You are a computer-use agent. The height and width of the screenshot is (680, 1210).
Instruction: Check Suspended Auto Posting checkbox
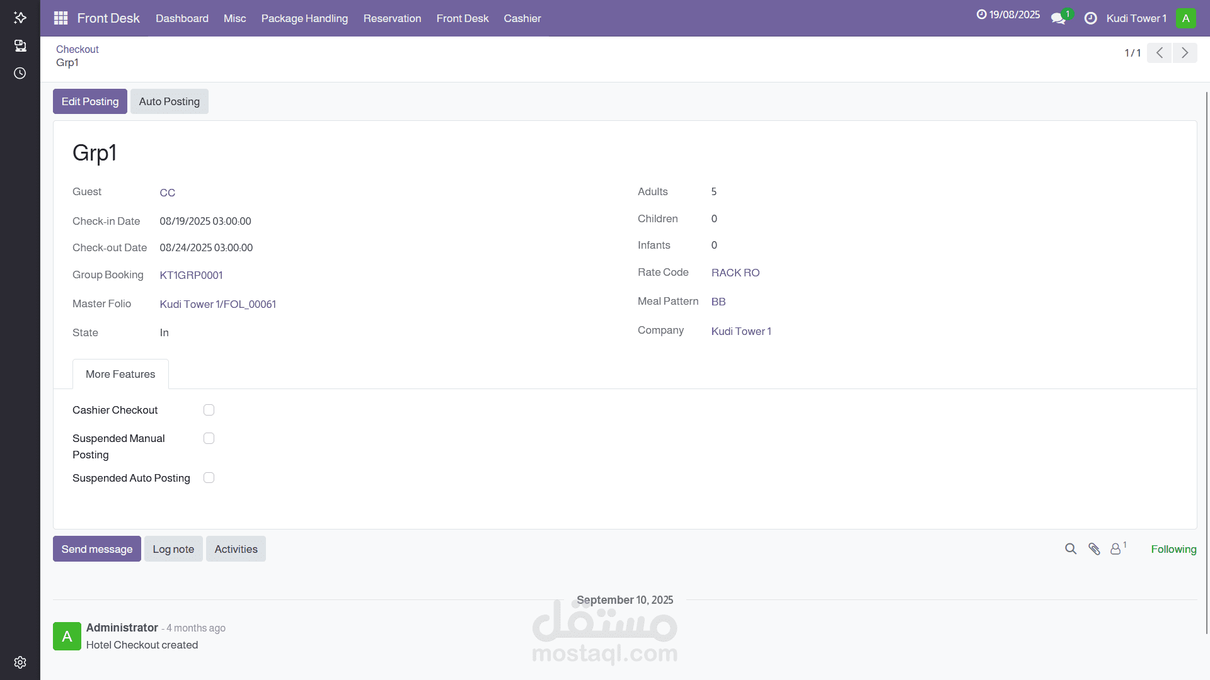pyautogui.click(x=209, y=478)
